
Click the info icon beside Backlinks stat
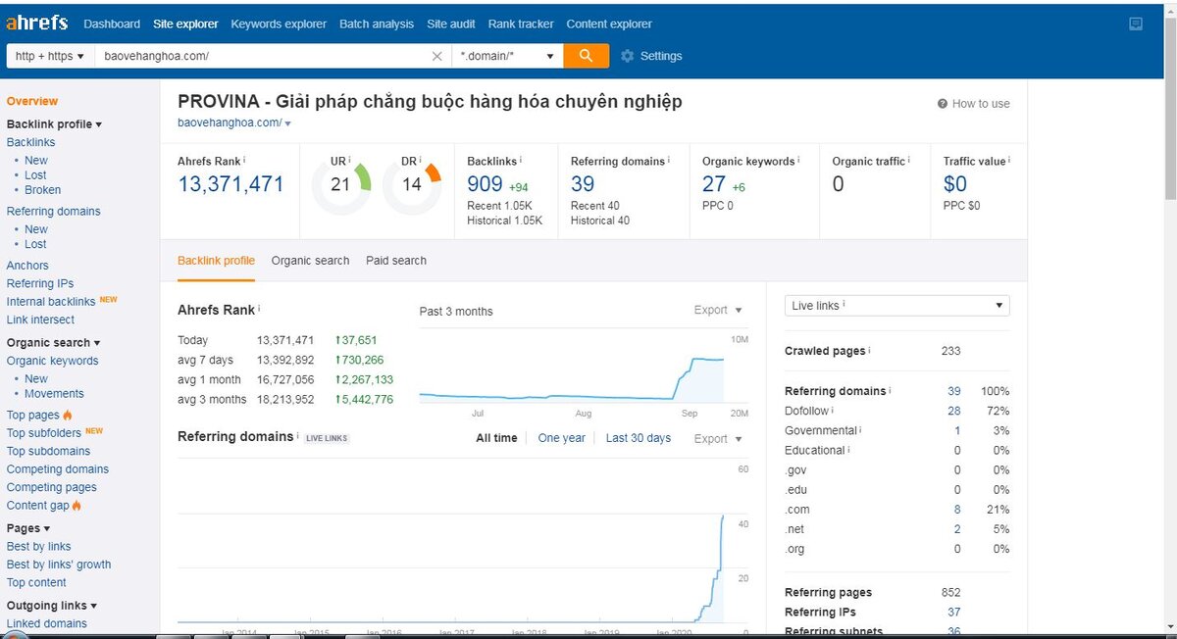pyautogui.click(x=521, y=160)
